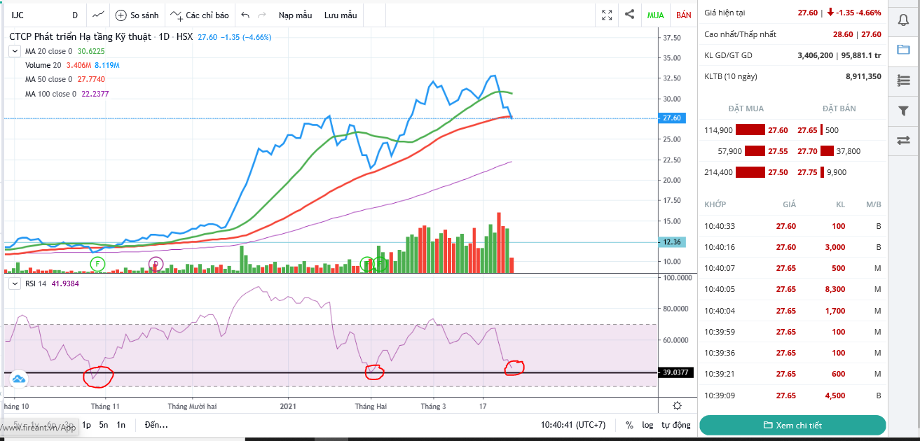Open the watchlist icon in right sidebar
This screenshot has width=920, height=441.
pyautogui.click(x=903, y=80)
